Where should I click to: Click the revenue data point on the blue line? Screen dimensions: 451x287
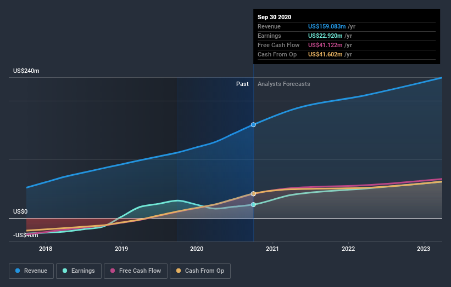[253, 125]
